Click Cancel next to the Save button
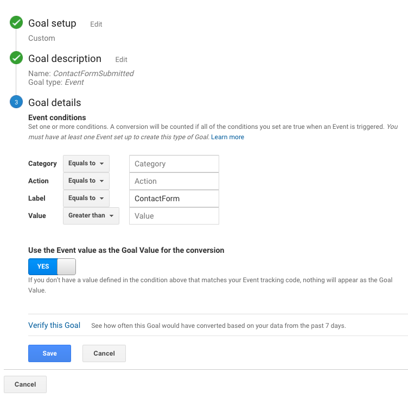The image size is (408, 404). (x=104, y=353)
